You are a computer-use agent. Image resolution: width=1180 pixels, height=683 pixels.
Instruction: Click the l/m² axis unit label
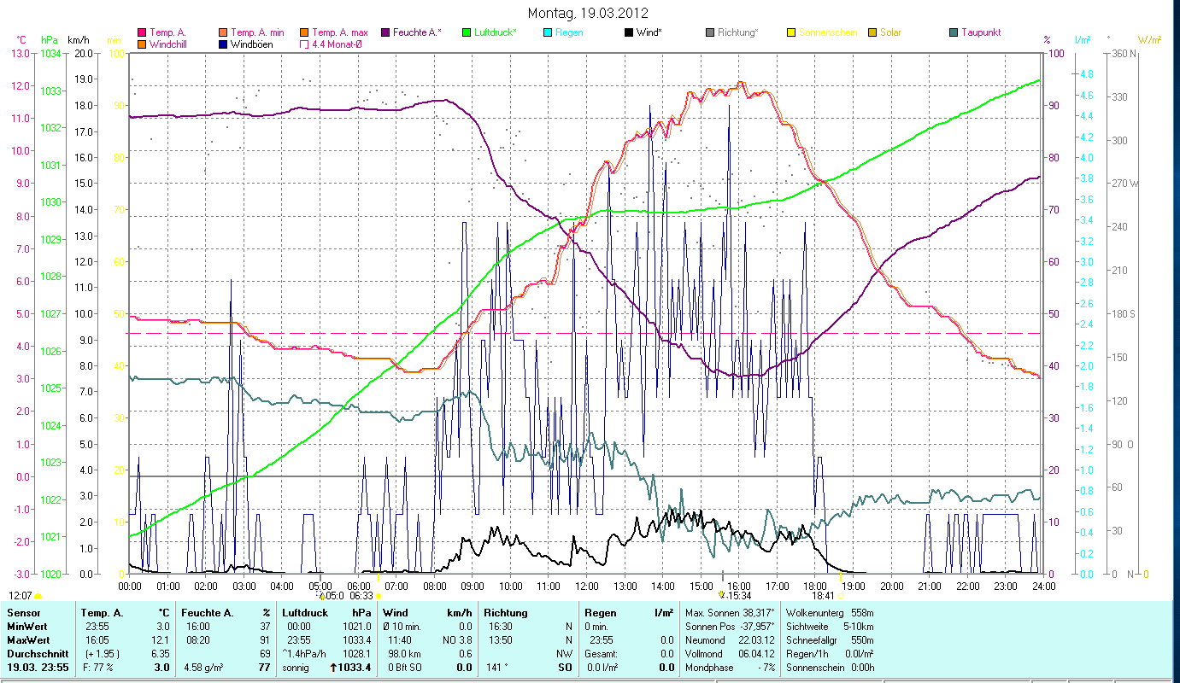tap(1083, 39)
